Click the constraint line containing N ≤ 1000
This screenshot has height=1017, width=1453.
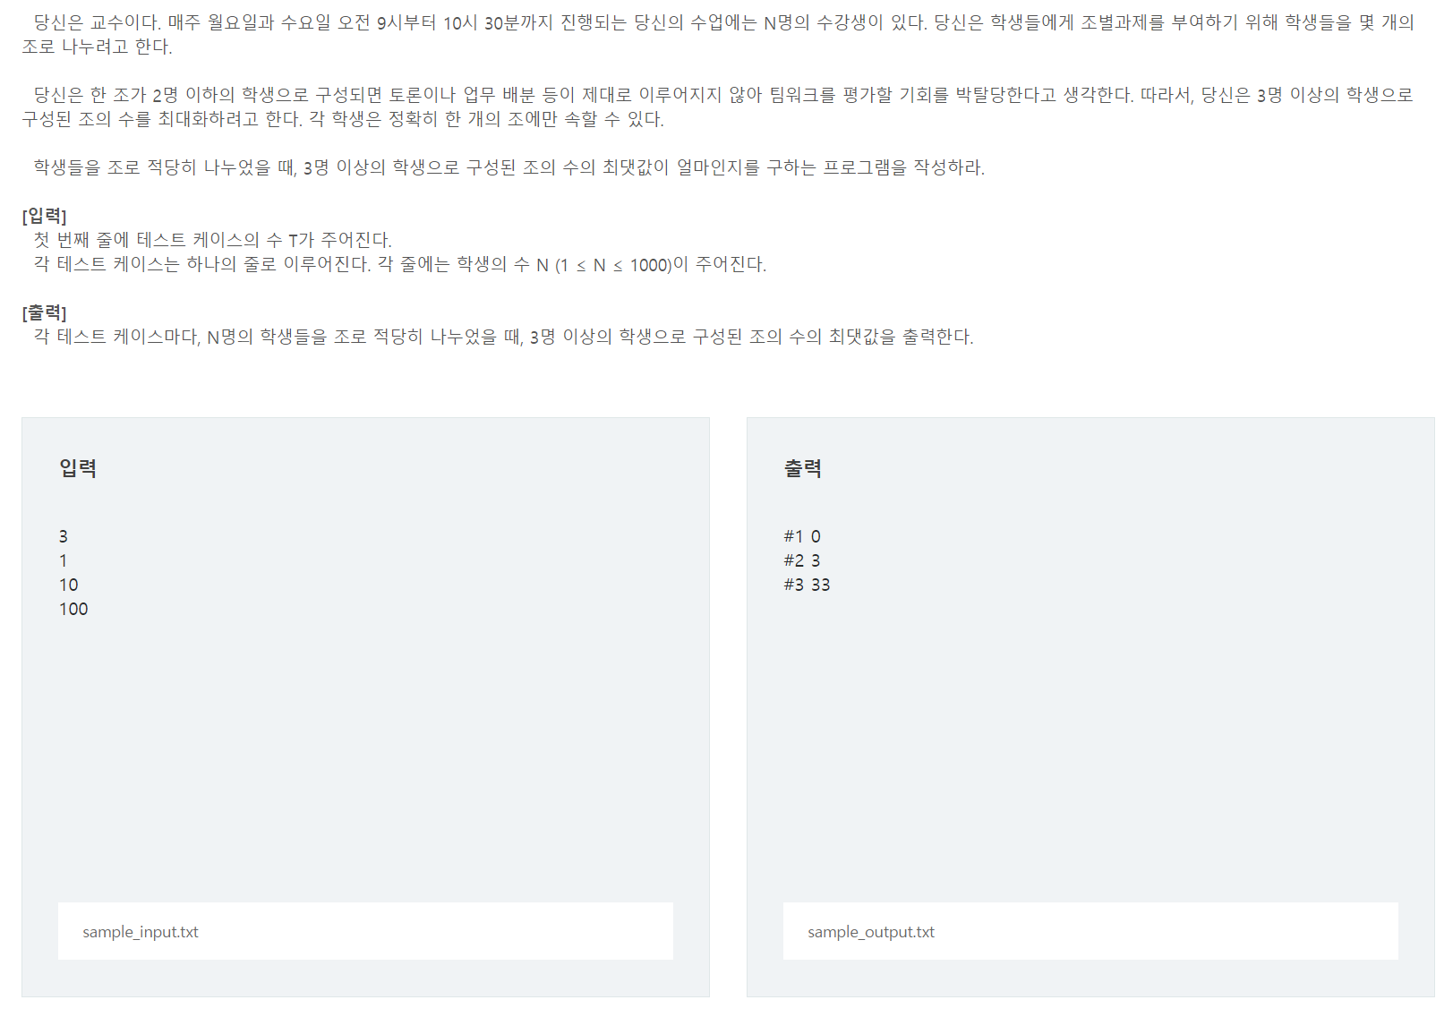click(400, 264)
